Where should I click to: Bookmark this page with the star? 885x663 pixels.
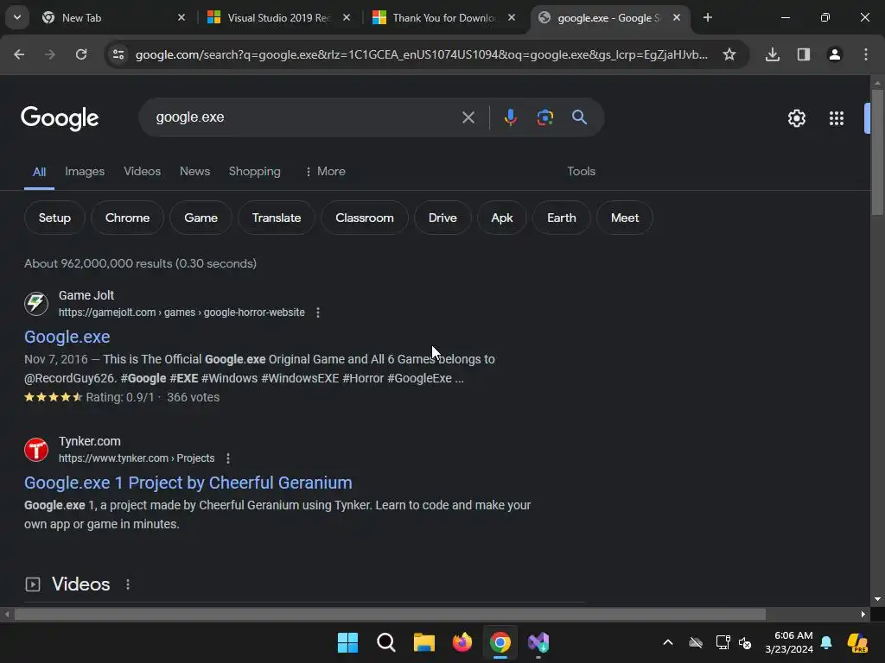[x=729, y=54]
